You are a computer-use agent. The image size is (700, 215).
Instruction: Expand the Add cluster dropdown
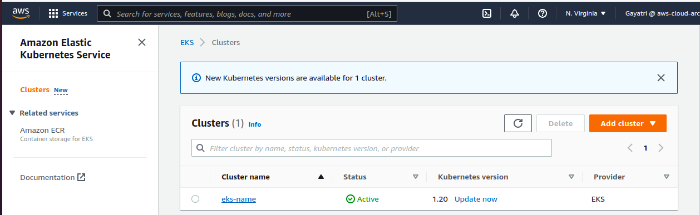pos(628,123)
